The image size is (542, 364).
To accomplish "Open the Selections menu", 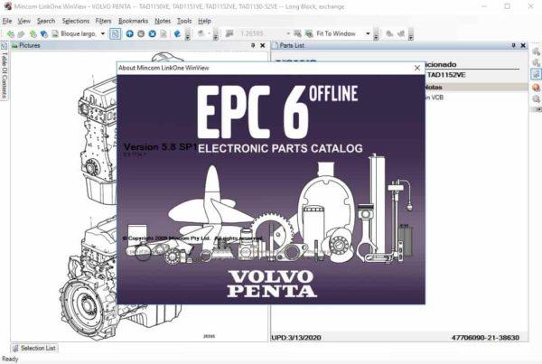I will [x=76, y=21].
